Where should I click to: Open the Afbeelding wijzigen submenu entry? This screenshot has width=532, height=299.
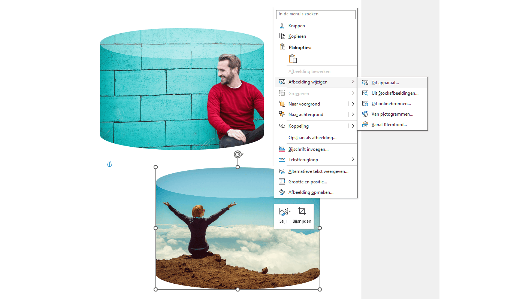pyautogui.click(x=315, y=82)
